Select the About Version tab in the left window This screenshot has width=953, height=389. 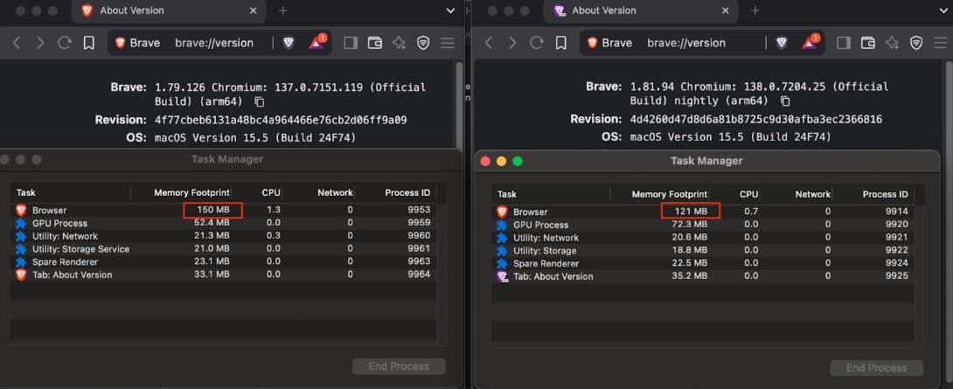170,11
